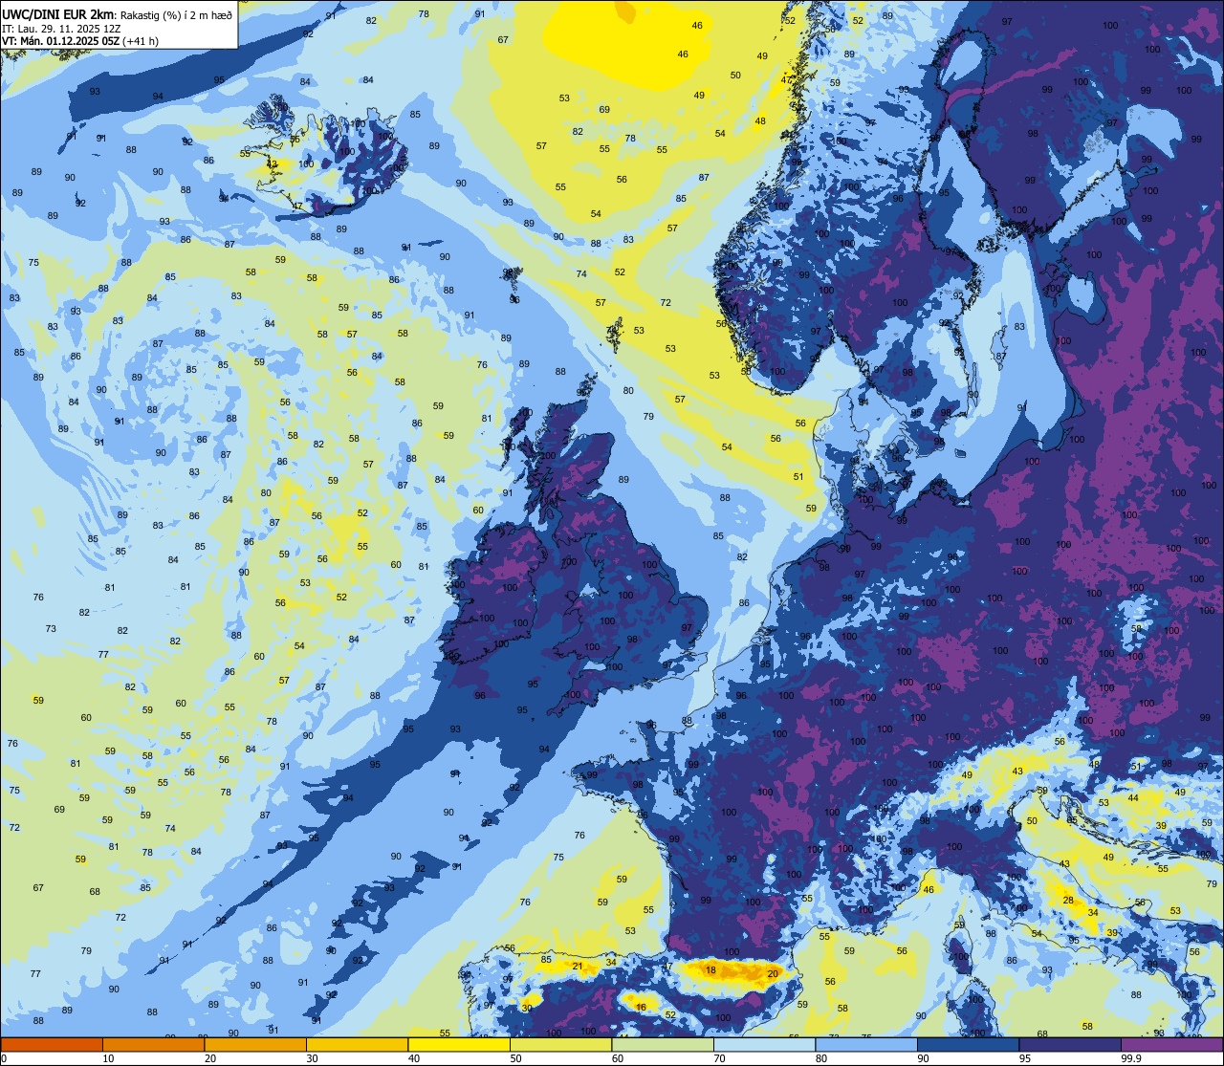Click the legend scale label 10

click(x=108, y=1058)
